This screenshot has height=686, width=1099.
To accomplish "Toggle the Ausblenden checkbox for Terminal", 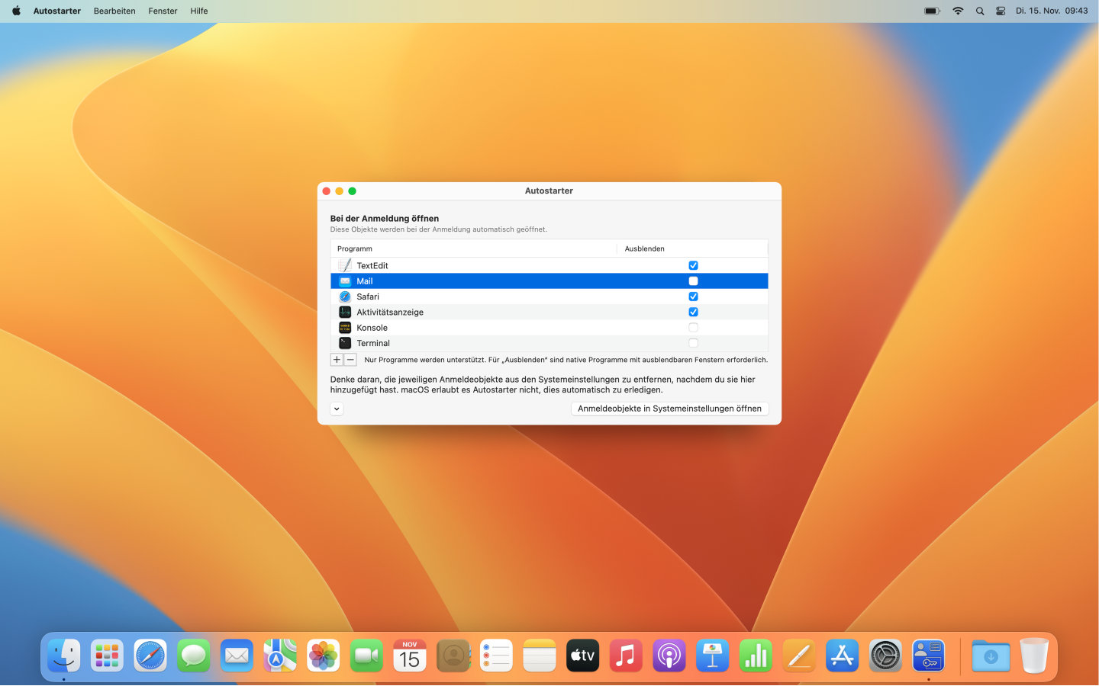I will tap(693, 343).
